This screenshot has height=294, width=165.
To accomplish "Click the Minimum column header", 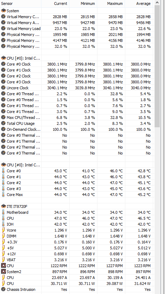I will [x=83, y=3].
